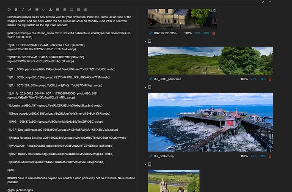Delete the DJI_0039comp image
This screenshot has width=292, height=192.
(x=270, y=156)
